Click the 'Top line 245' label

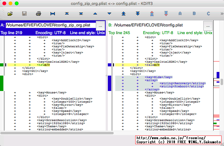119,33
